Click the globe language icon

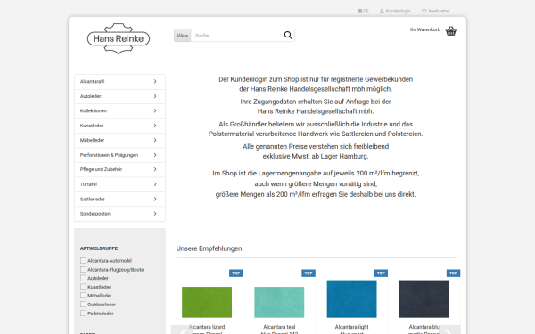pyautogui.click(x=359, y=11)
